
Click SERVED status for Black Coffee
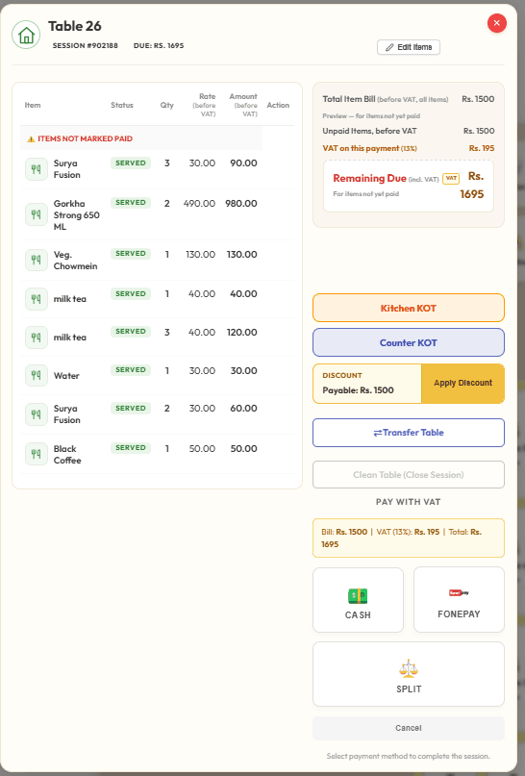(131, 447)
